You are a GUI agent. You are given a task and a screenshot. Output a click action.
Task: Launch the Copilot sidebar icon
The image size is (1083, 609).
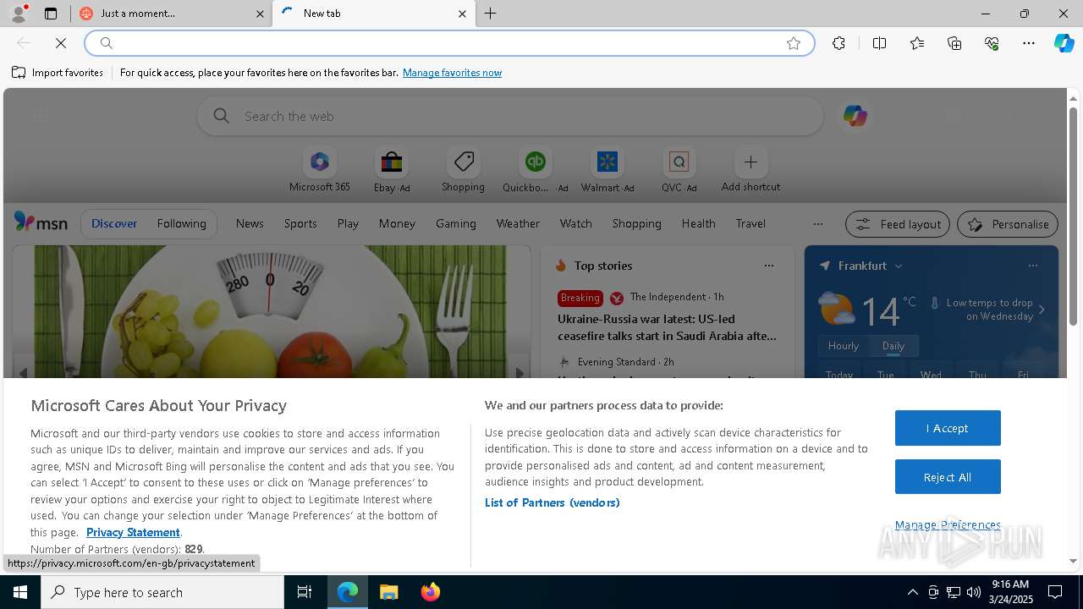pos(1064,43)
